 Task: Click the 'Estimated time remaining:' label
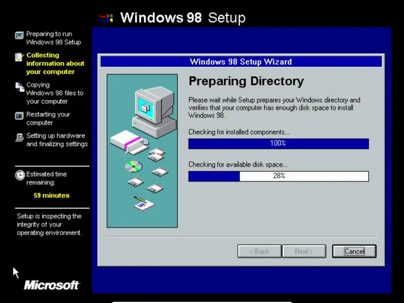click(x=47, y=178)
